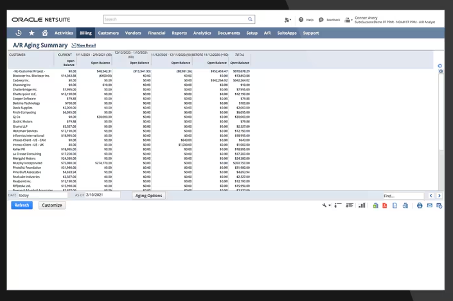Print the report with printer icon
The height and width of the screenshot is (301, 453).
(420, 205)
